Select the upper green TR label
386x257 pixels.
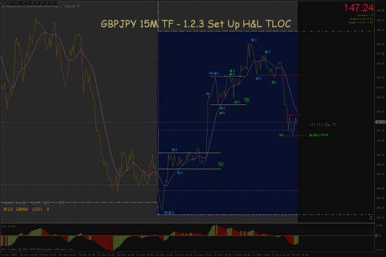point(246,100)
